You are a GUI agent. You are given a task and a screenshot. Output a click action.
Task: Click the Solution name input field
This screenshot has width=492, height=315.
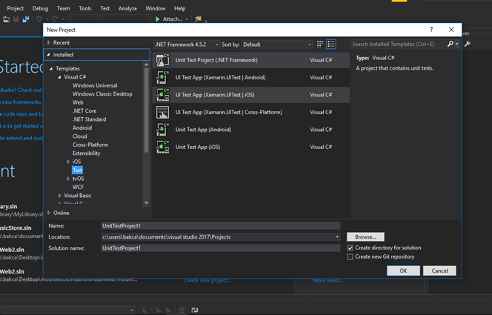pyautogui.click(x=221, y=248)
